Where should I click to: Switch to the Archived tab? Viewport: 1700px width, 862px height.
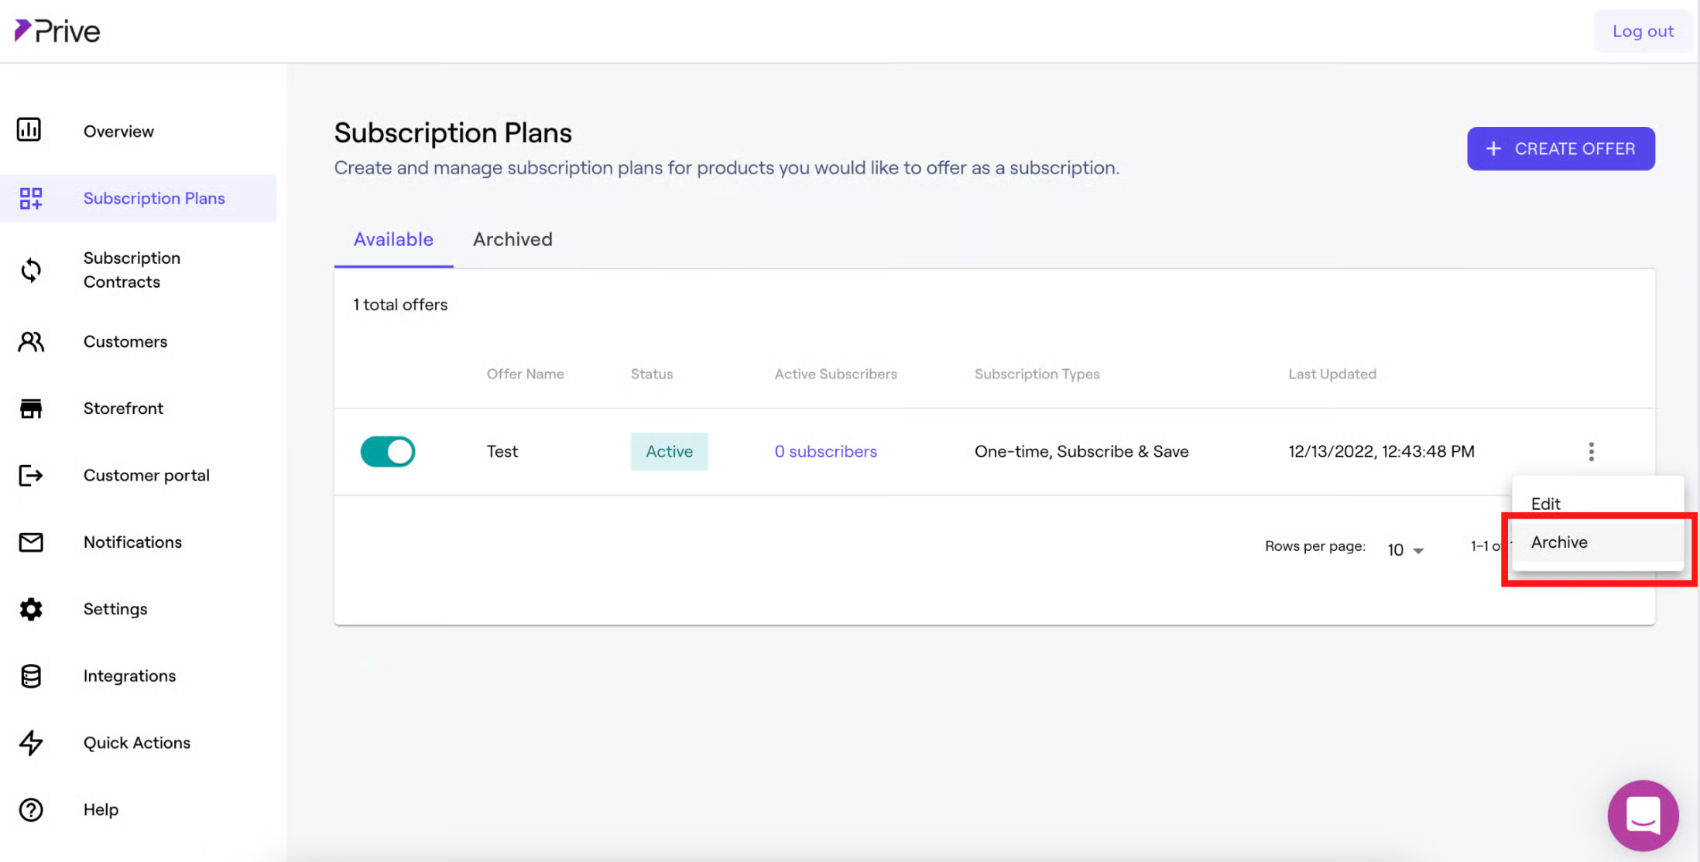512,239
